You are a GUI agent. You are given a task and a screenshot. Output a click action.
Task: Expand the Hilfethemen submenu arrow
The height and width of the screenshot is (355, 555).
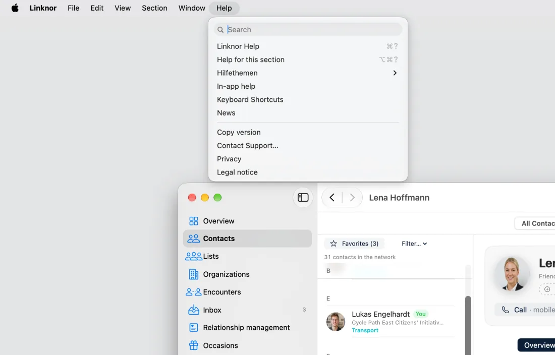395,73
